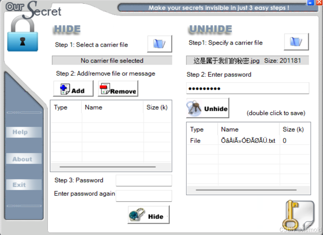The width and height of the screenshot is (323, 235).
Task: Focus the Step 3 Password field
Action: (x=144, y=181)
